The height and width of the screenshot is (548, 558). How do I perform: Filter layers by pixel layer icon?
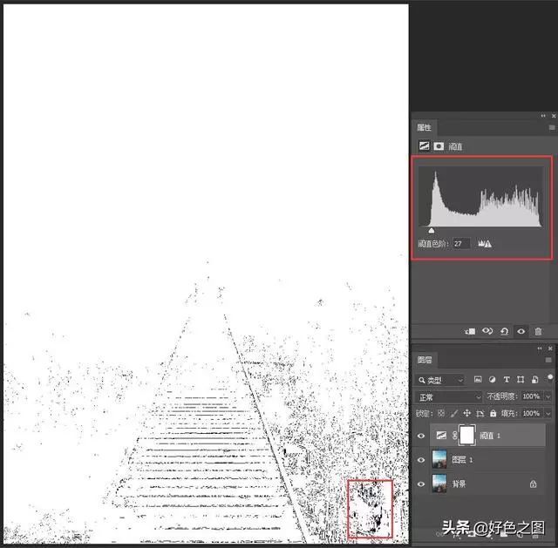click(x=478, y=380)
